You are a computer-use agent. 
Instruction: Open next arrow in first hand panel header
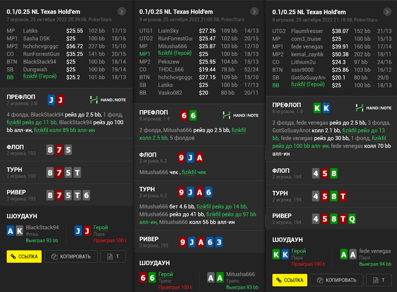(122, 11)
